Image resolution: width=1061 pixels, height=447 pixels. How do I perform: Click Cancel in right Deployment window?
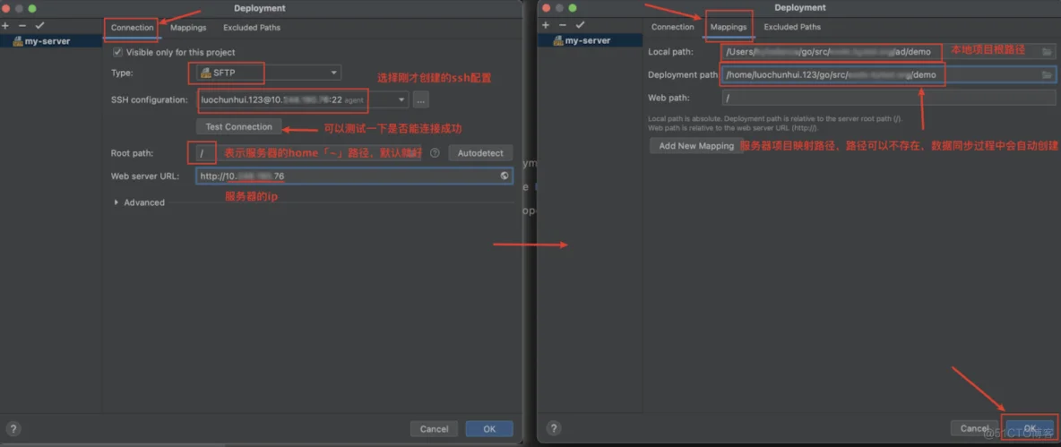click(974, 428)
